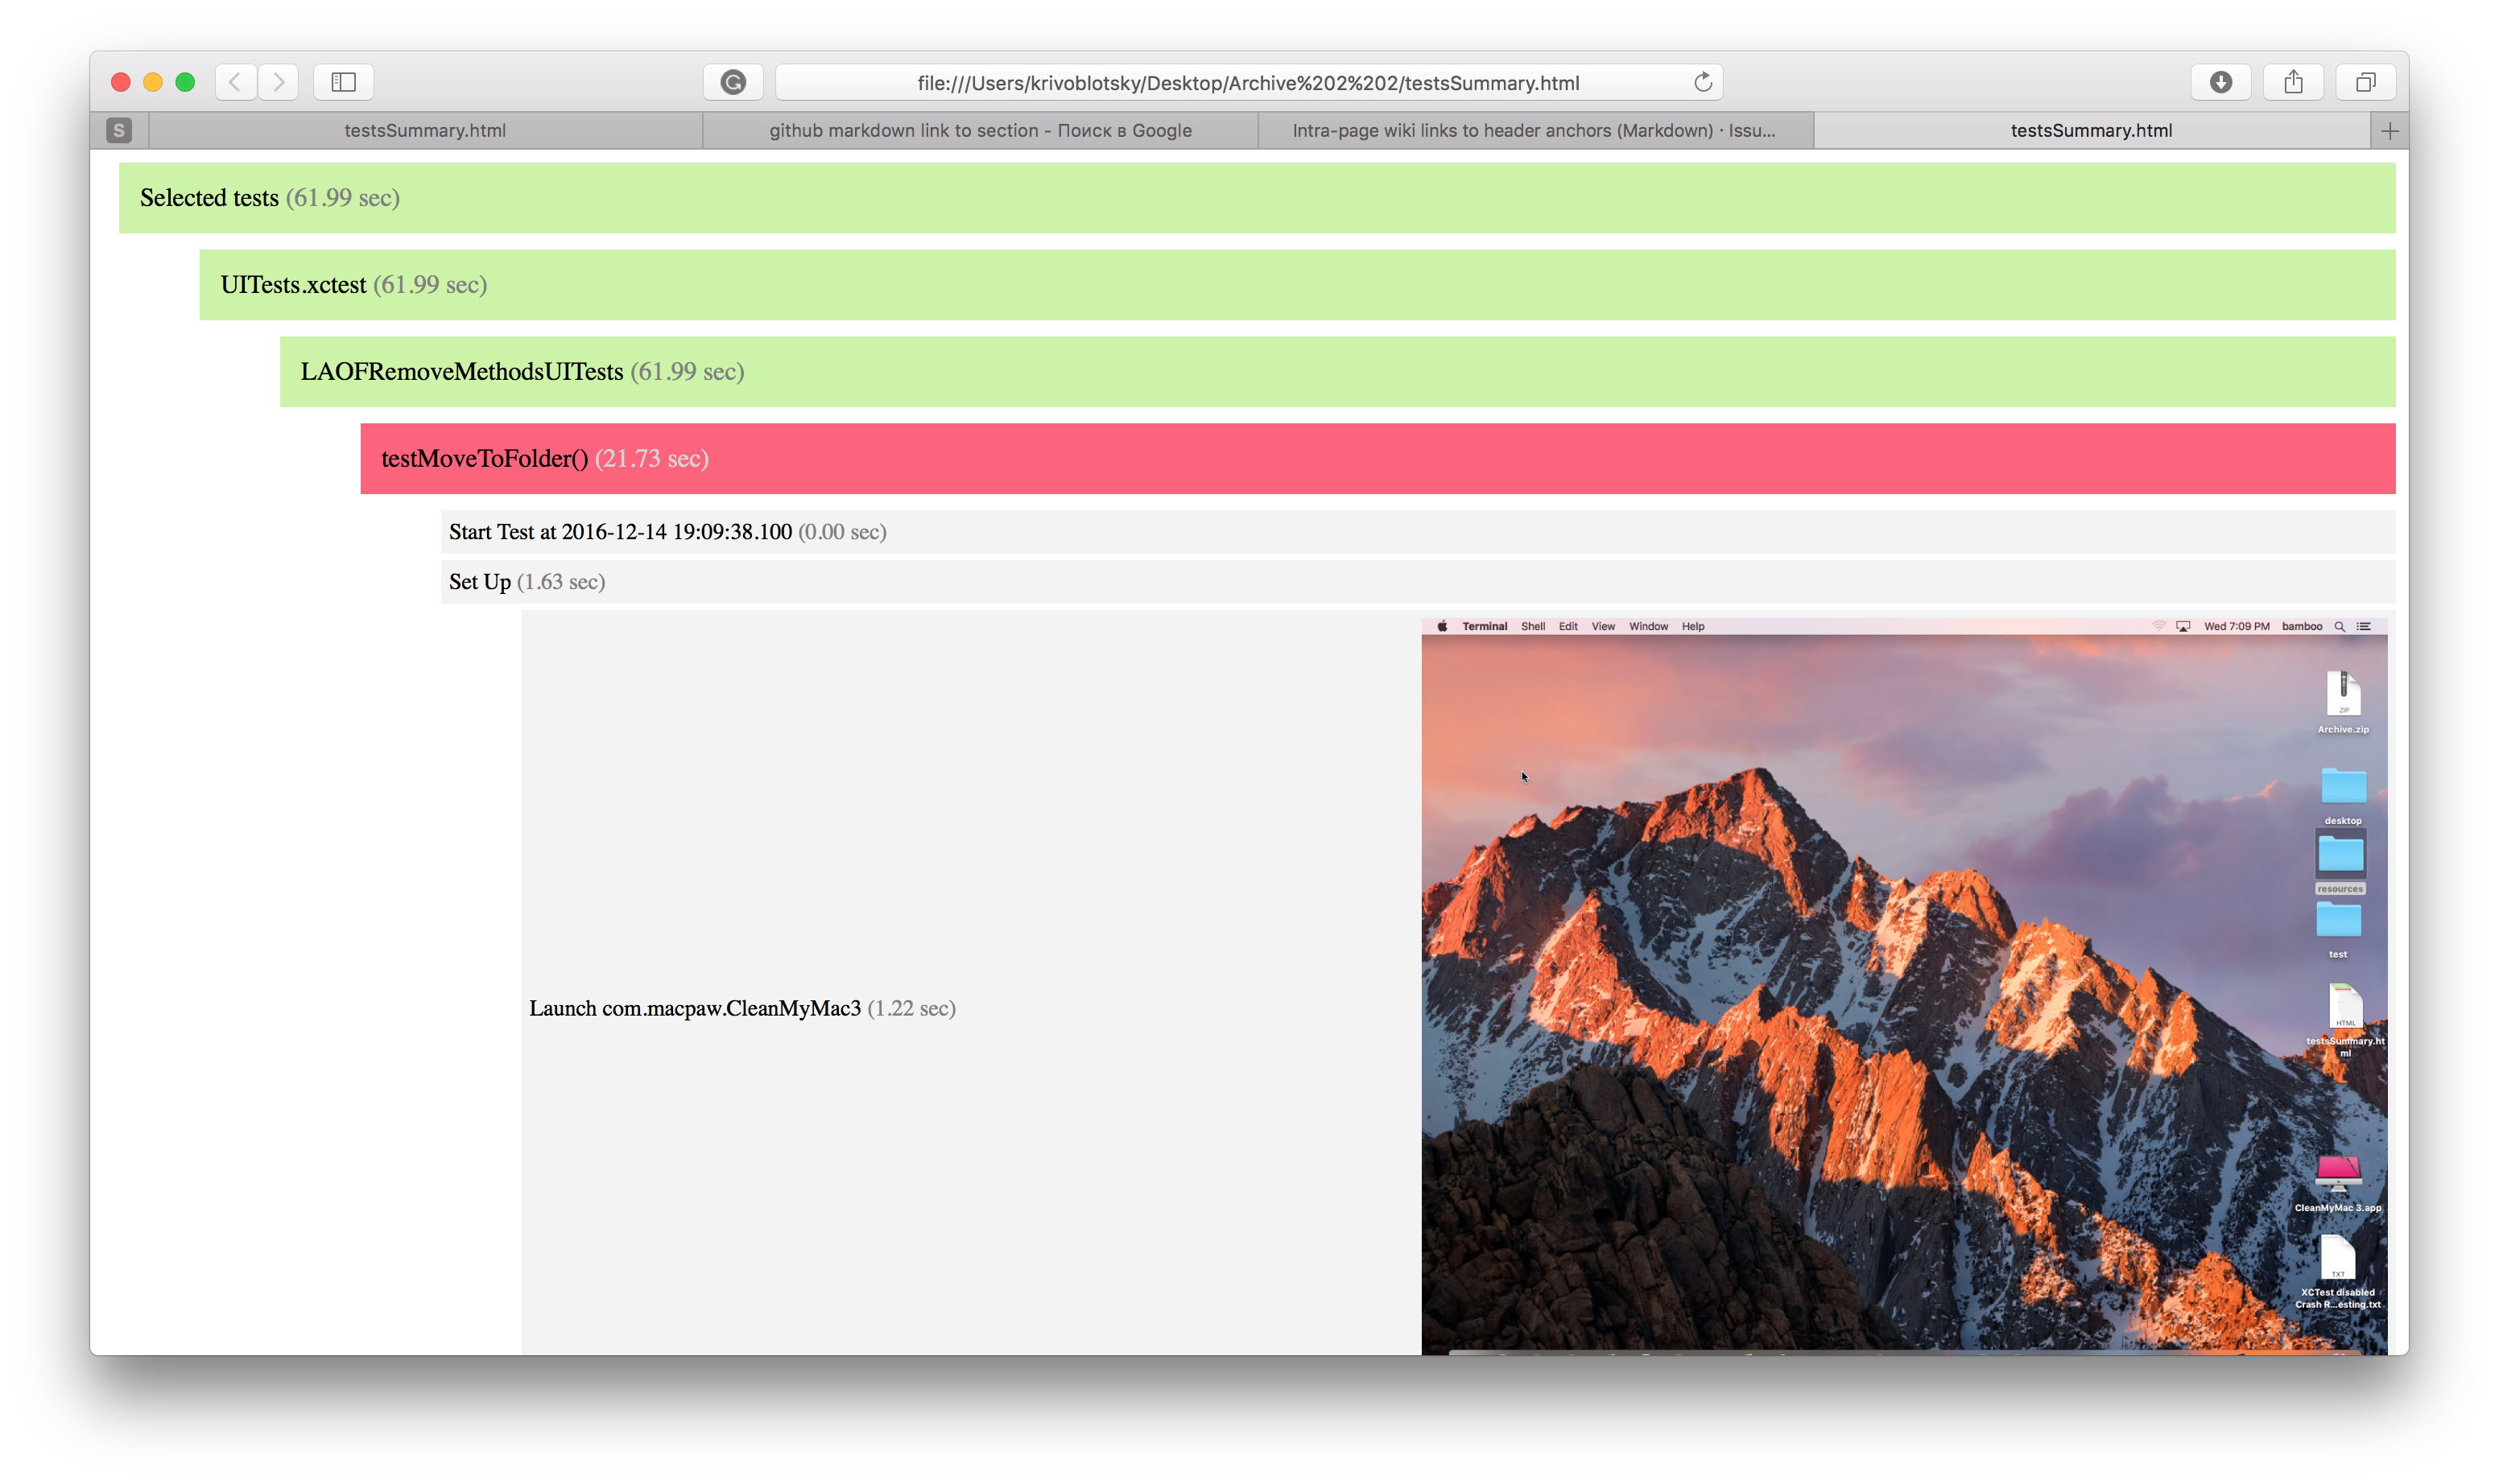The width and height of the screenshot is (2499, 1484).
Task: Click Window menu in the screenshot
Action: 1648,627
